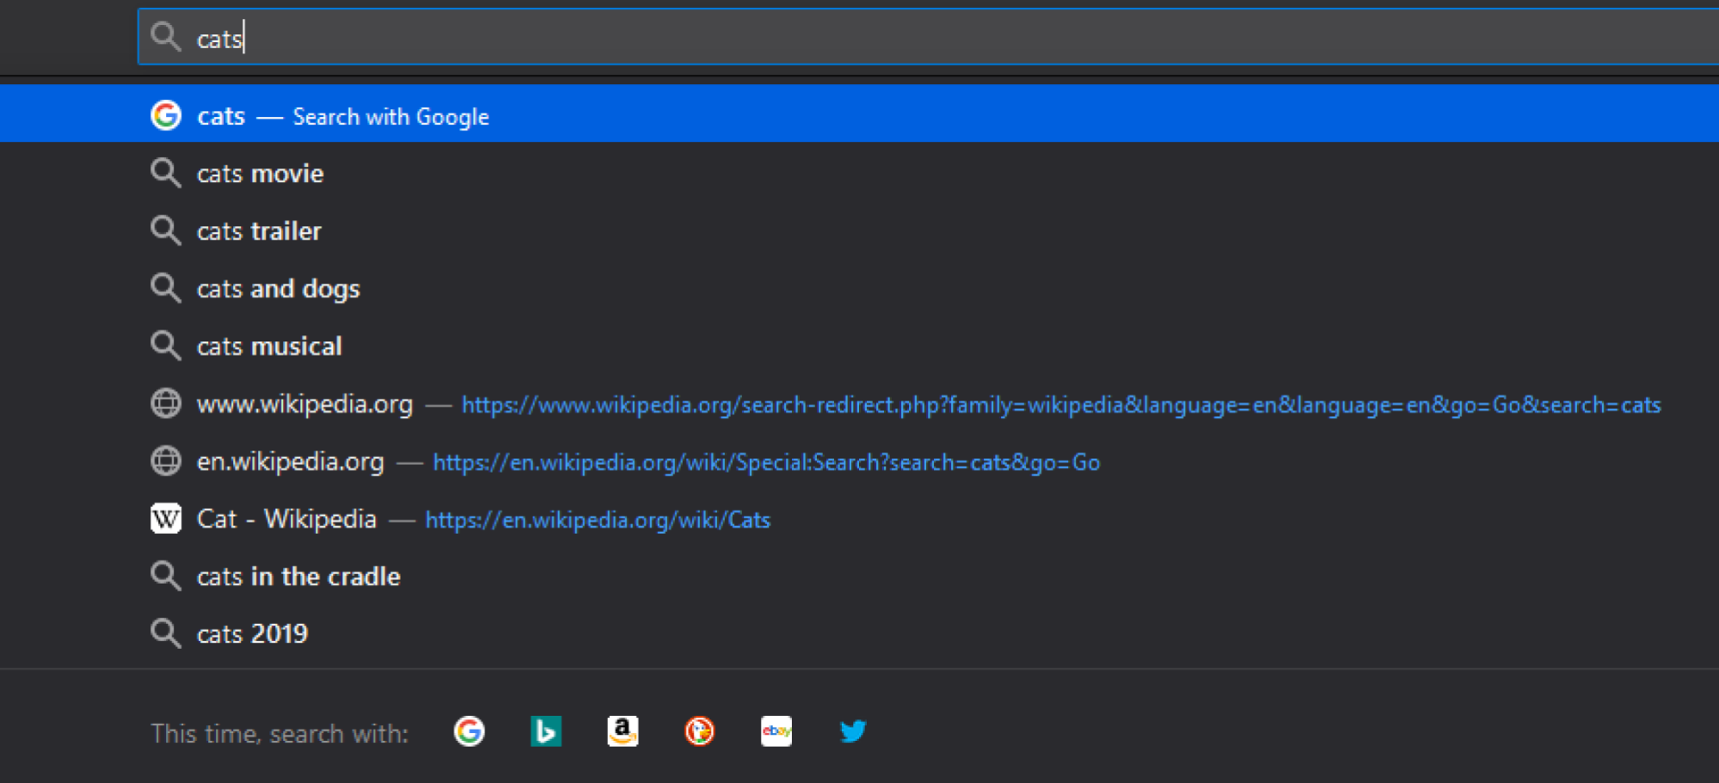Select 'cats — Search with Google' suggestion
The image size is (1719, 783).
click(860, 115)
